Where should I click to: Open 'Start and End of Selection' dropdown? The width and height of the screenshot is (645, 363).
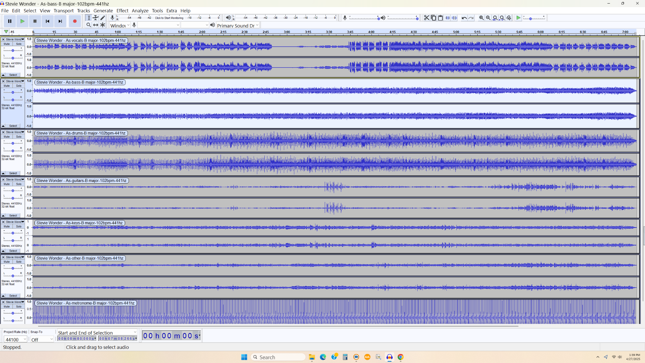[x=97, y=333]
